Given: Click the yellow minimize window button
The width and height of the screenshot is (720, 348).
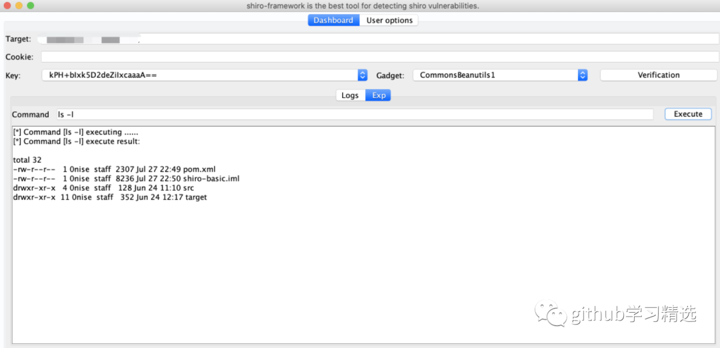Looking at the screenshot, I should [19, 6].
